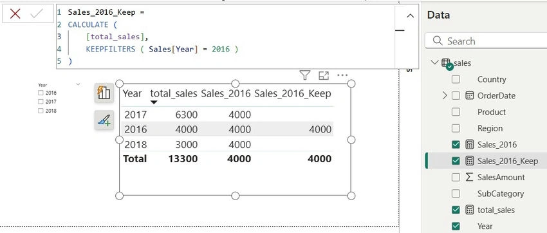Screen dimensions: 547x233
Task: Click the sales table icon in the Data pane
Action: click(447, 63)
